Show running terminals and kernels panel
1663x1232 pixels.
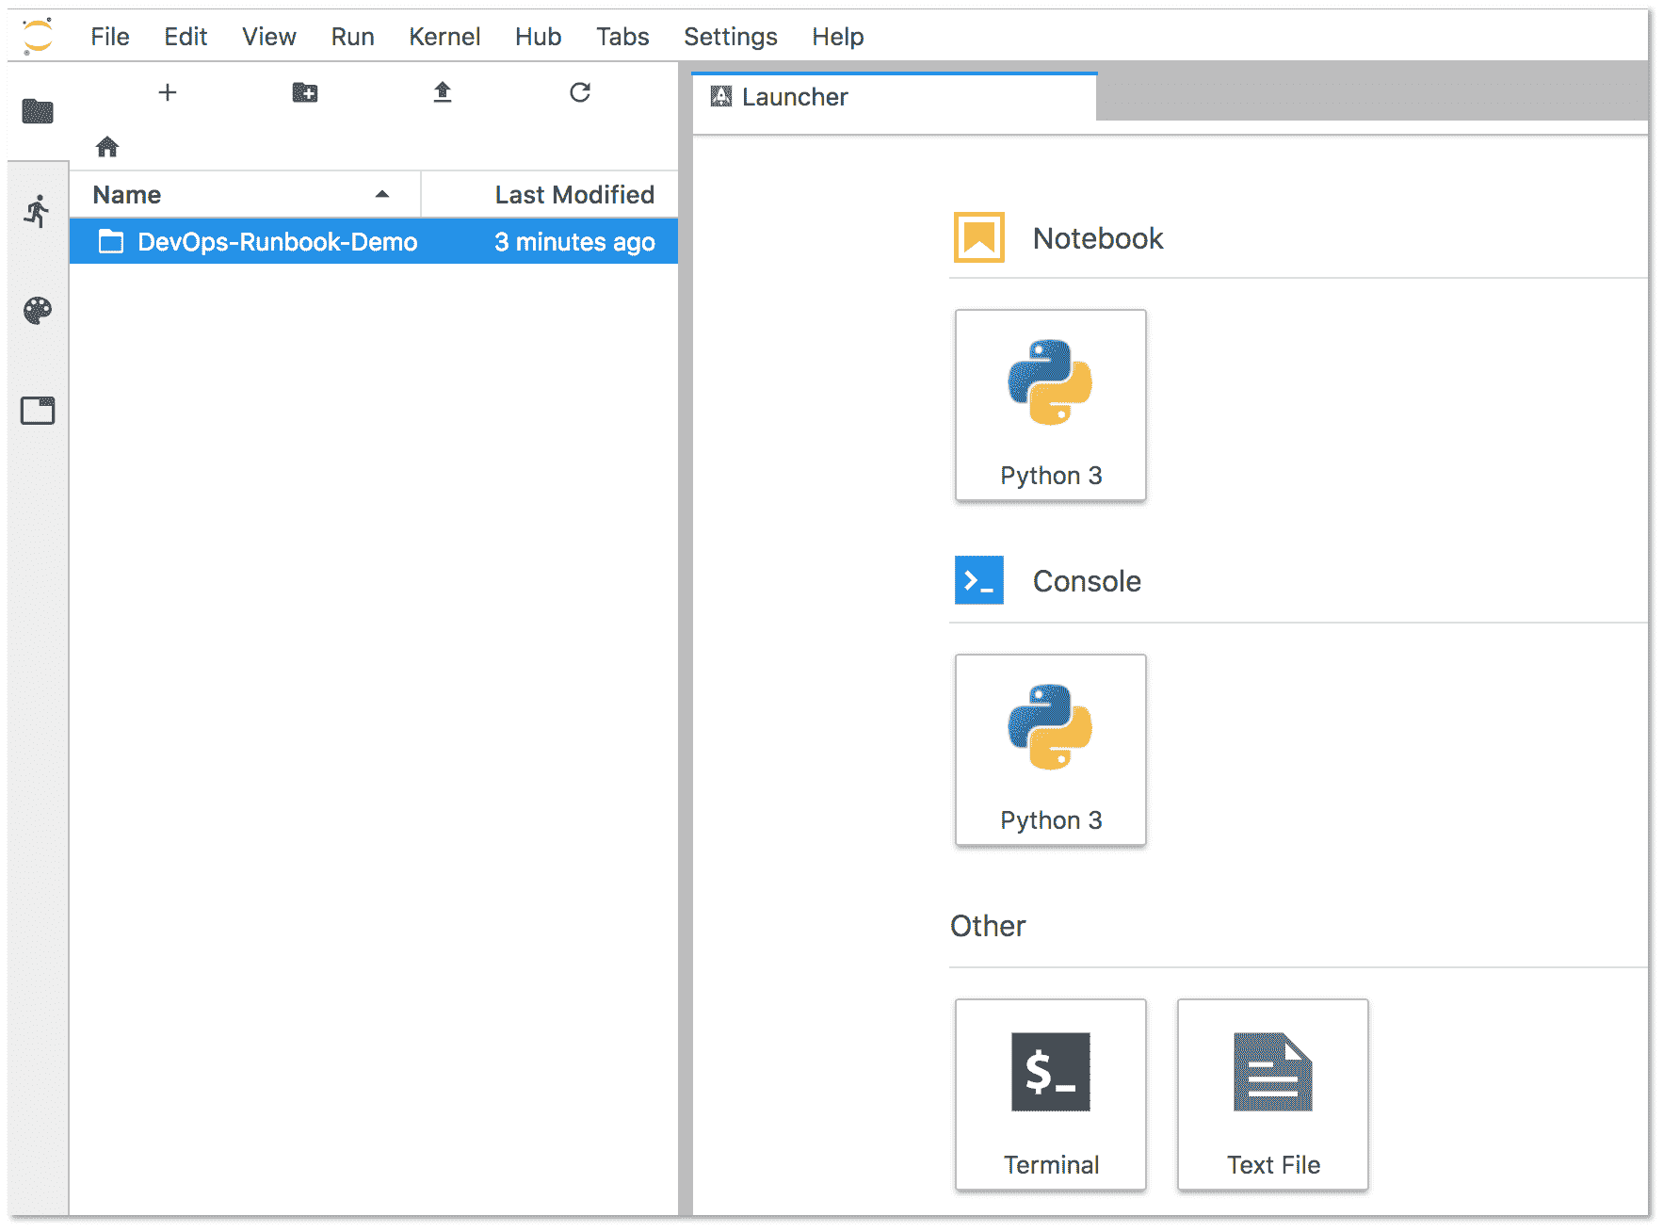point(38,212)
